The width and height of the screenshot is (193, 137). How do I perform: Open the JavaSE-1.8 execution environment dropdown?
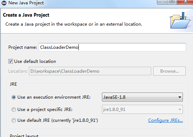(x=142, y=97)
